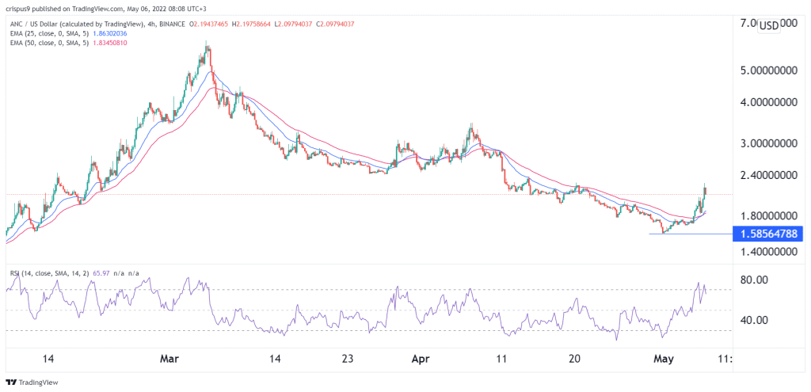
Task: Click the 20 date label on time axis
Action: 576,359
